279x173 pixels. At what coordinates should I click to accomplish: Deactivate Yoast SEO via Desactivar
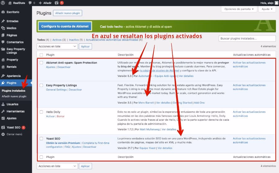coord(90,147)
